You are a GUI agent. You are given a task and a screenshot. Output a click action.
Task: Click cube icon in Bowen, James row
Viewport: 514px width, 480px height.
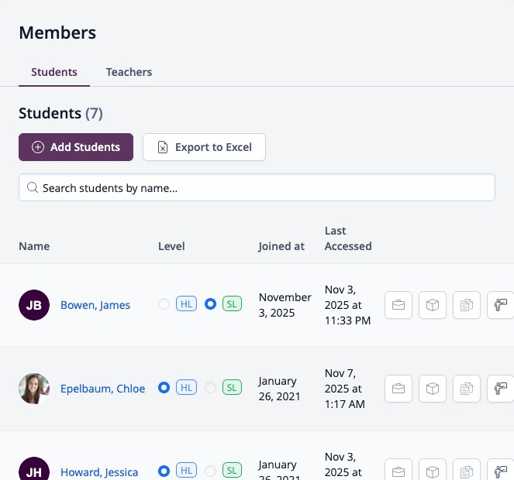(433, 305)
